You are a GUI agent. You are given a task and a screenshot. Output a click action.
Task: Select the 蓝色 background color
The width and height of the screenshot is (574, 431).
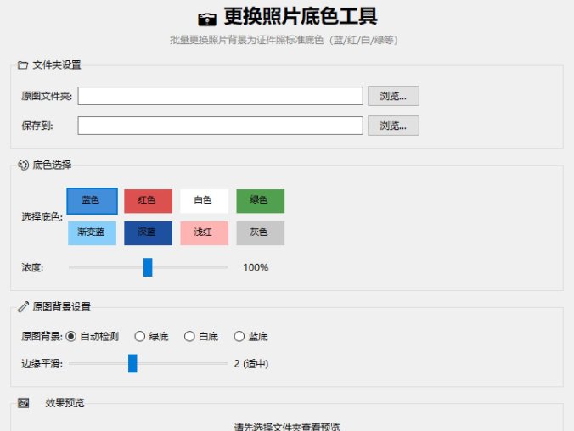click(93, 201)
